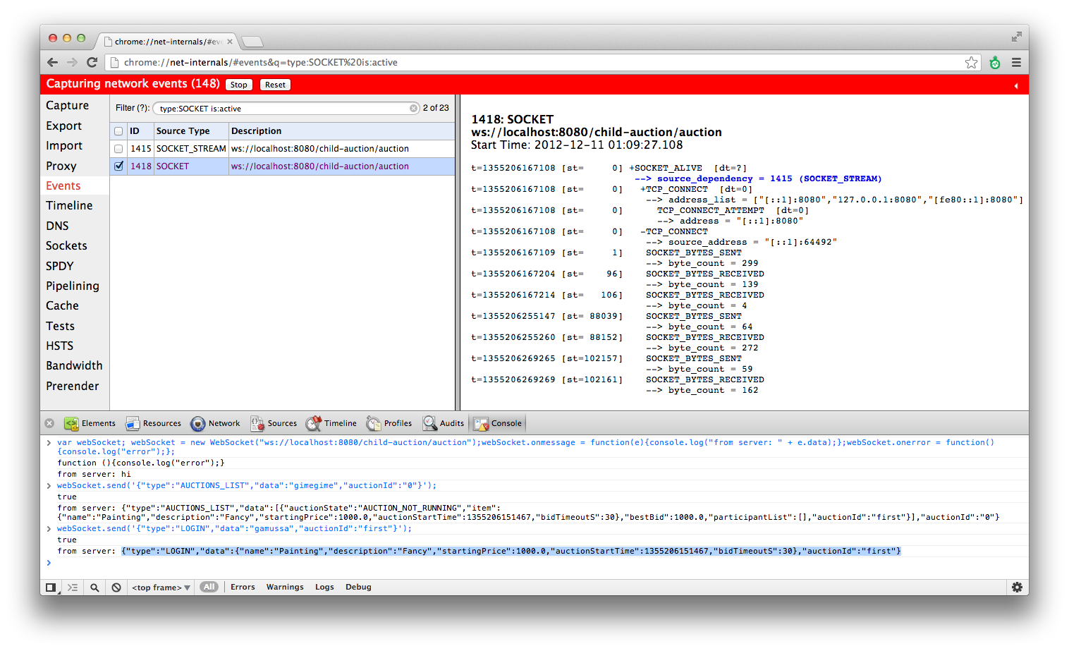The image size is (1069, 651).
Task: Click the console search magnifier icon
Action: click(x=94, y=588)
